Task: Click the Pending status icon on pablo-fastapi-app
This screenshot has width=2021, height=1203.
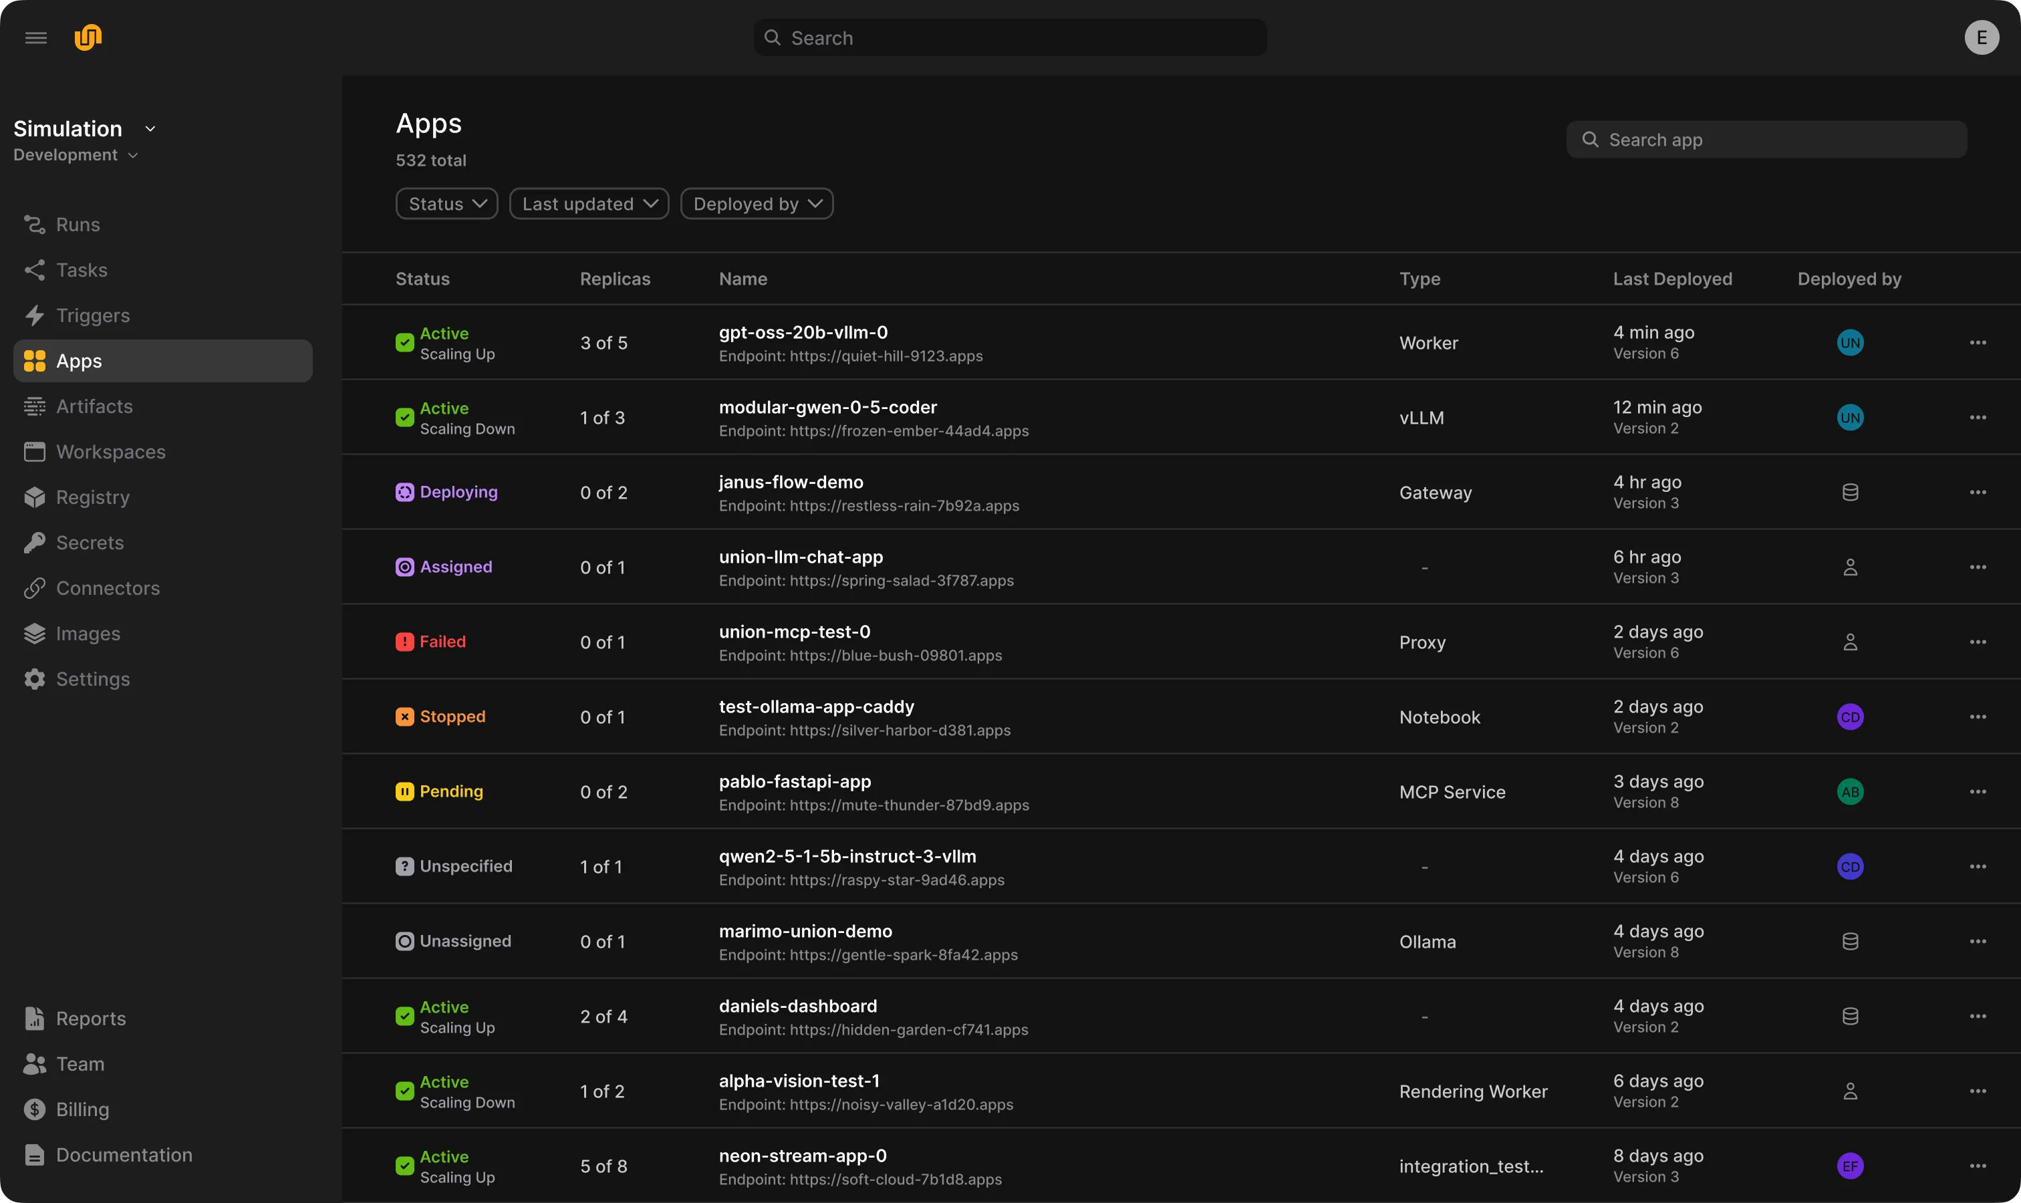Action: (x=404, y=791)
